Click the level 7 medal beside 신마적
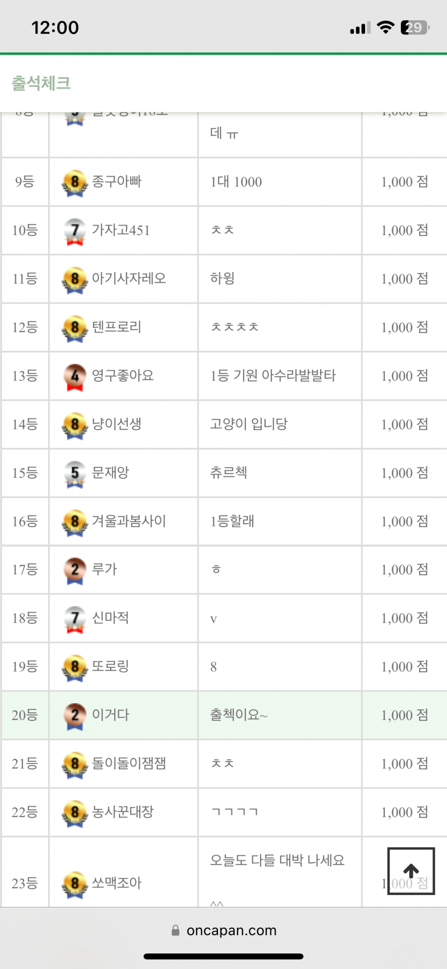 pyautogui.click(x=75, y=619)
